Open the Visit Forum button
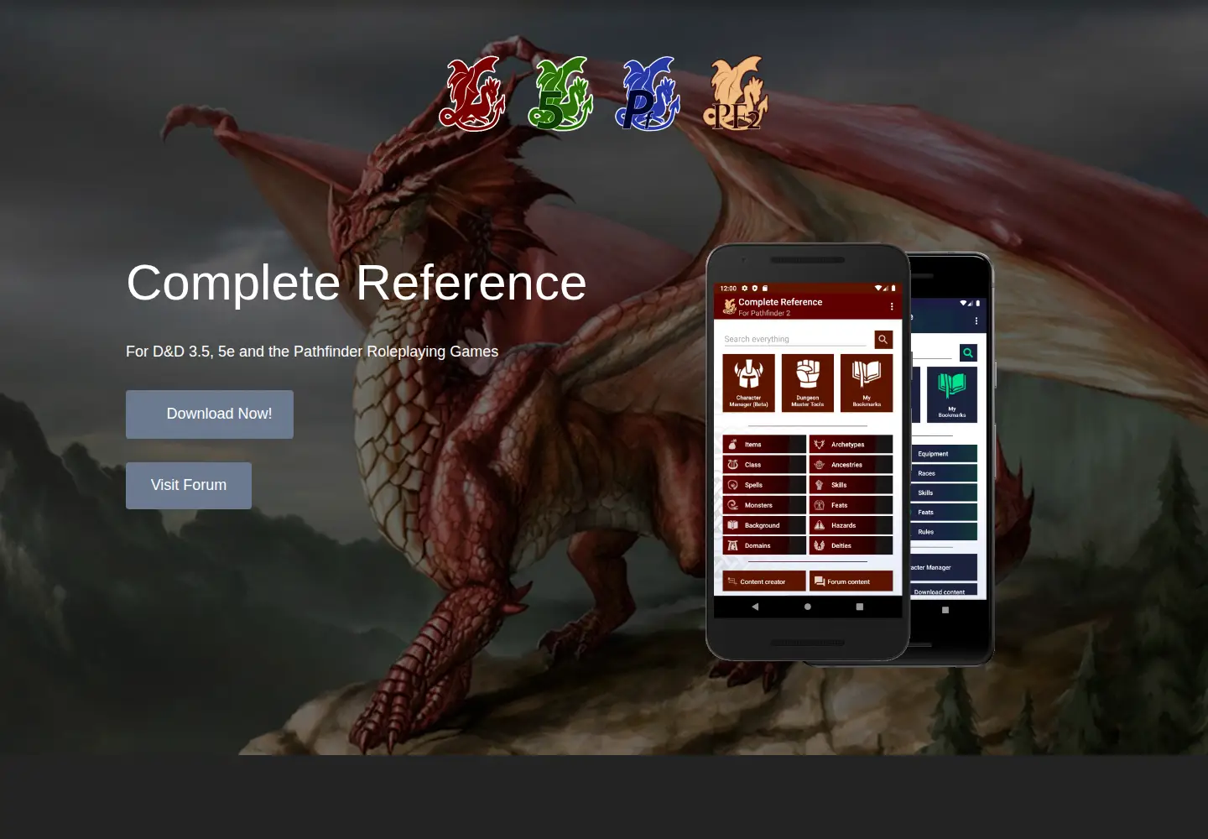Screen dimensions: 1208x839 tap(189, 486)
